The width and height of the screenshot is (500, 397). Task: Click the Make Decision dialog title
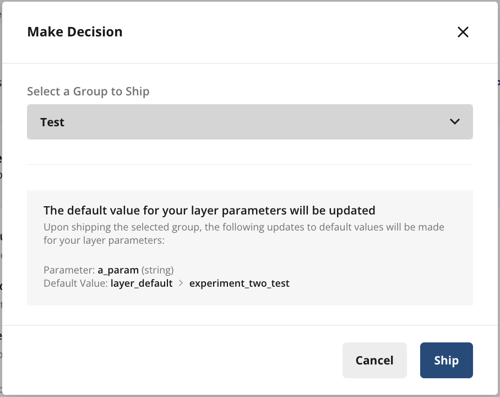pyautogui.click(x=75, y=31)
